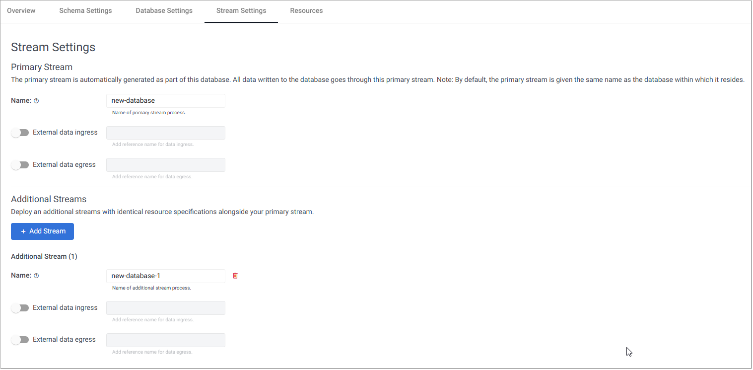Select the Stream Settings tab

point(241,11)
